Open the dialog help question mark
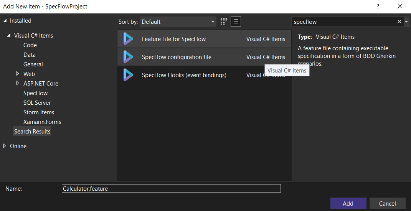 pyautogui.click(x=378, y=6)
